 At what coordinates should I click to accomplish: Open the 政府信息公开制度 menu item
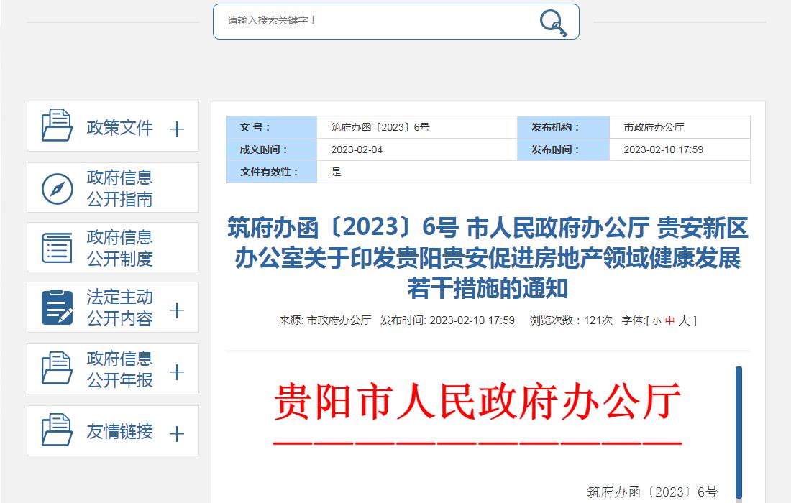coord(119,248)
